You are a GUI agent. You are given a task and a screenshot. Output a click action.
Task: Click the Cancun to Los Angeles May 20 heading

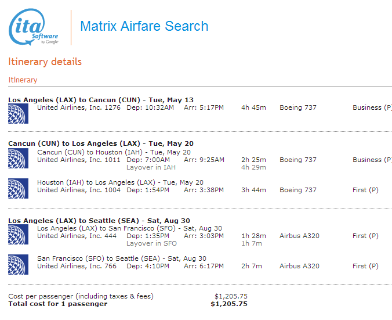101,143
